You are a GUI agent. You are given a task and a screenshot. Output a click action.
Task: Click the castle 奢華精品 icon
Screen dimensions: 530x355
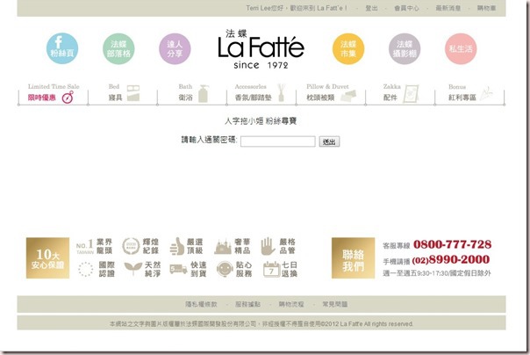[222, 247]
